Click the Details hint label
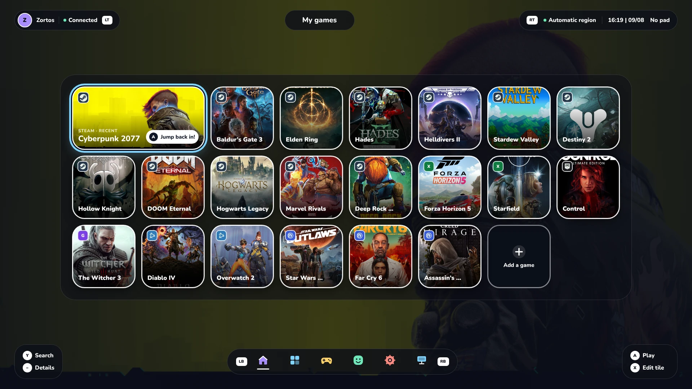The width and height of the screenshot is (692, 389). coord(45,368)
